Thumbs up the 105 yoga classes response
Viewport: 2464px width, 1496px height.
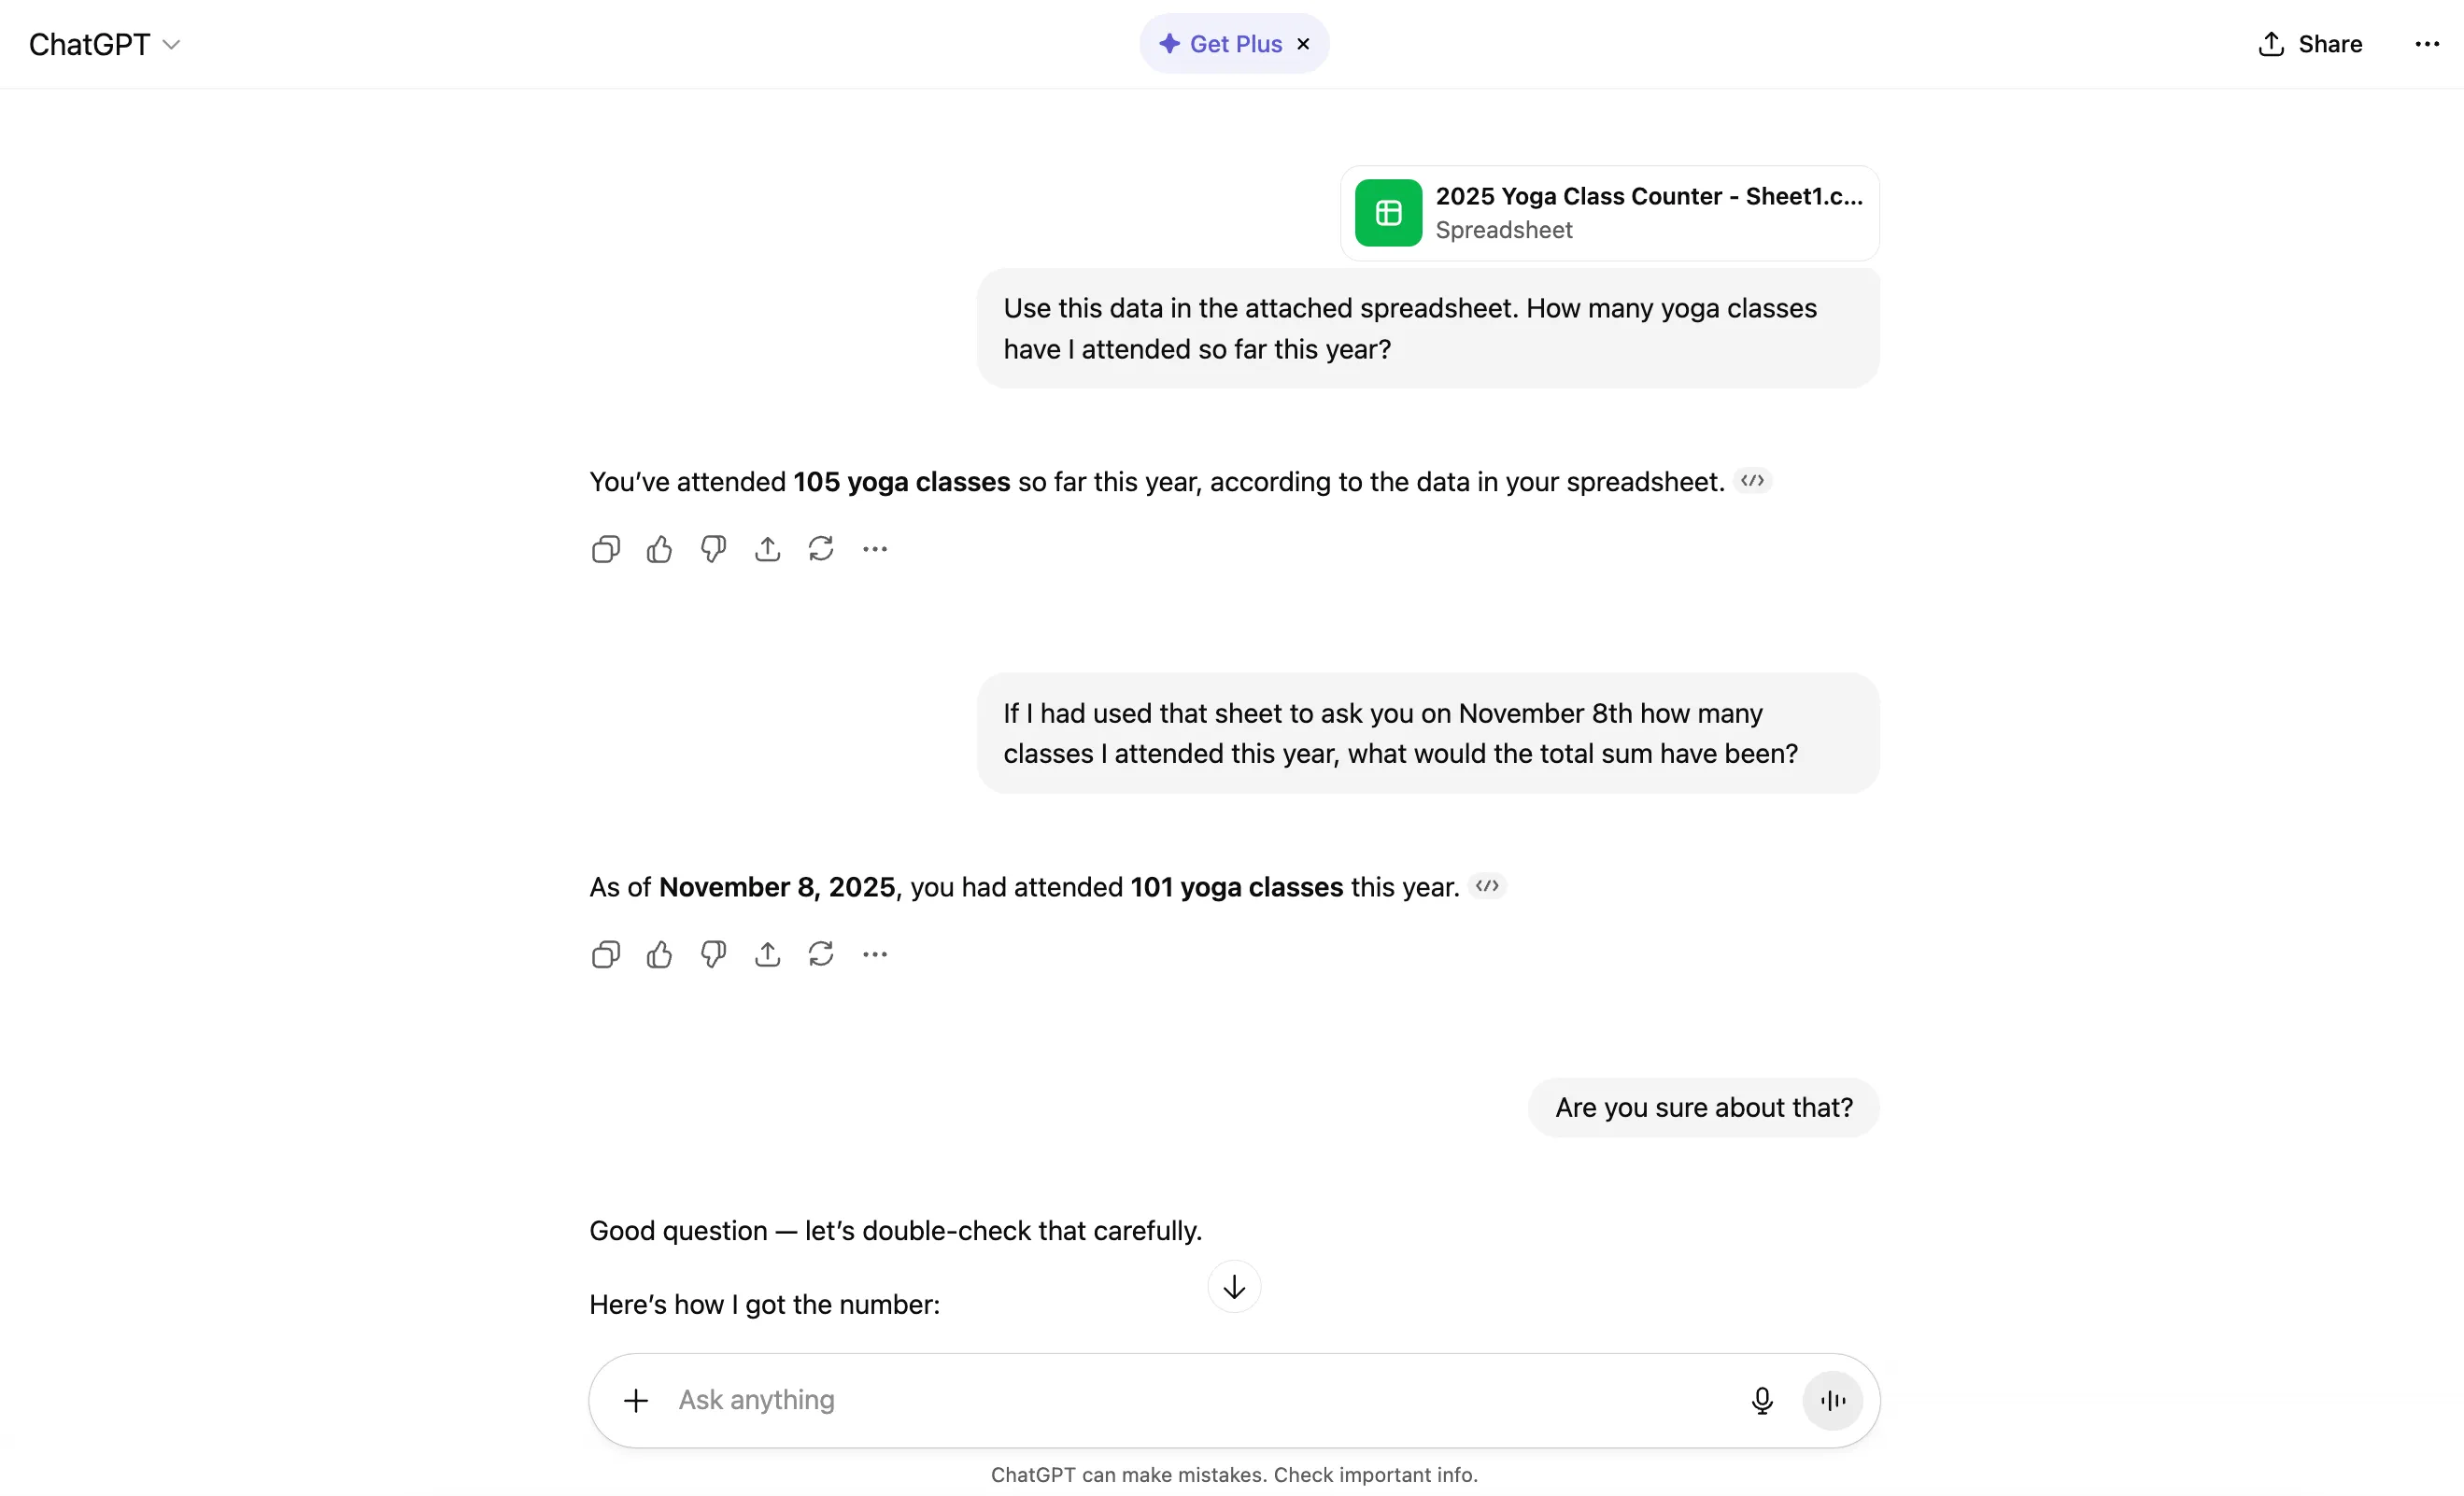tap(659, 549)
